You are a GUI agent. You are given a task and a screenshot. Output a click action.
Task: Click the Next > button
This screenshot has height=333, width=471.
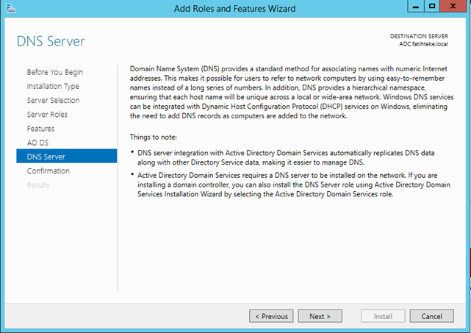click(x=320, y=316)
